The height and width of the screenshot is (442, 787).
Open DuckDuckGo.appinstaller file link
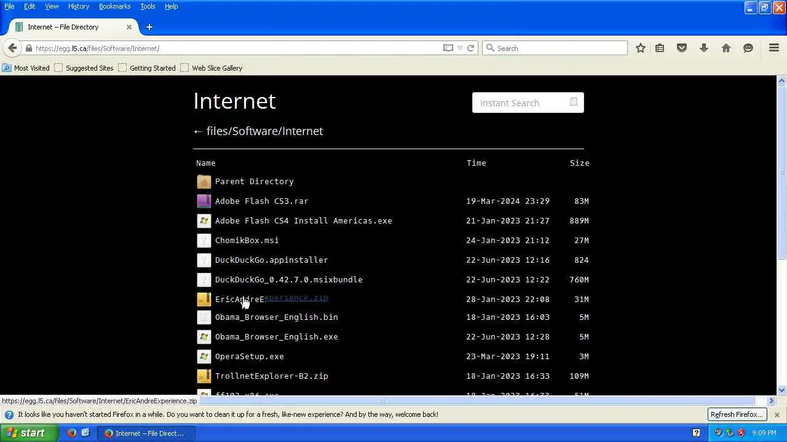pos(271,260)
